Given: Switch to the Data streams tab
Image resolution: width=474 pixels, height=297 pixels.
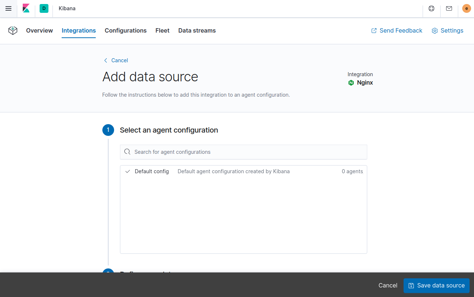Looking at the screenshot, I should pos(197,31).
